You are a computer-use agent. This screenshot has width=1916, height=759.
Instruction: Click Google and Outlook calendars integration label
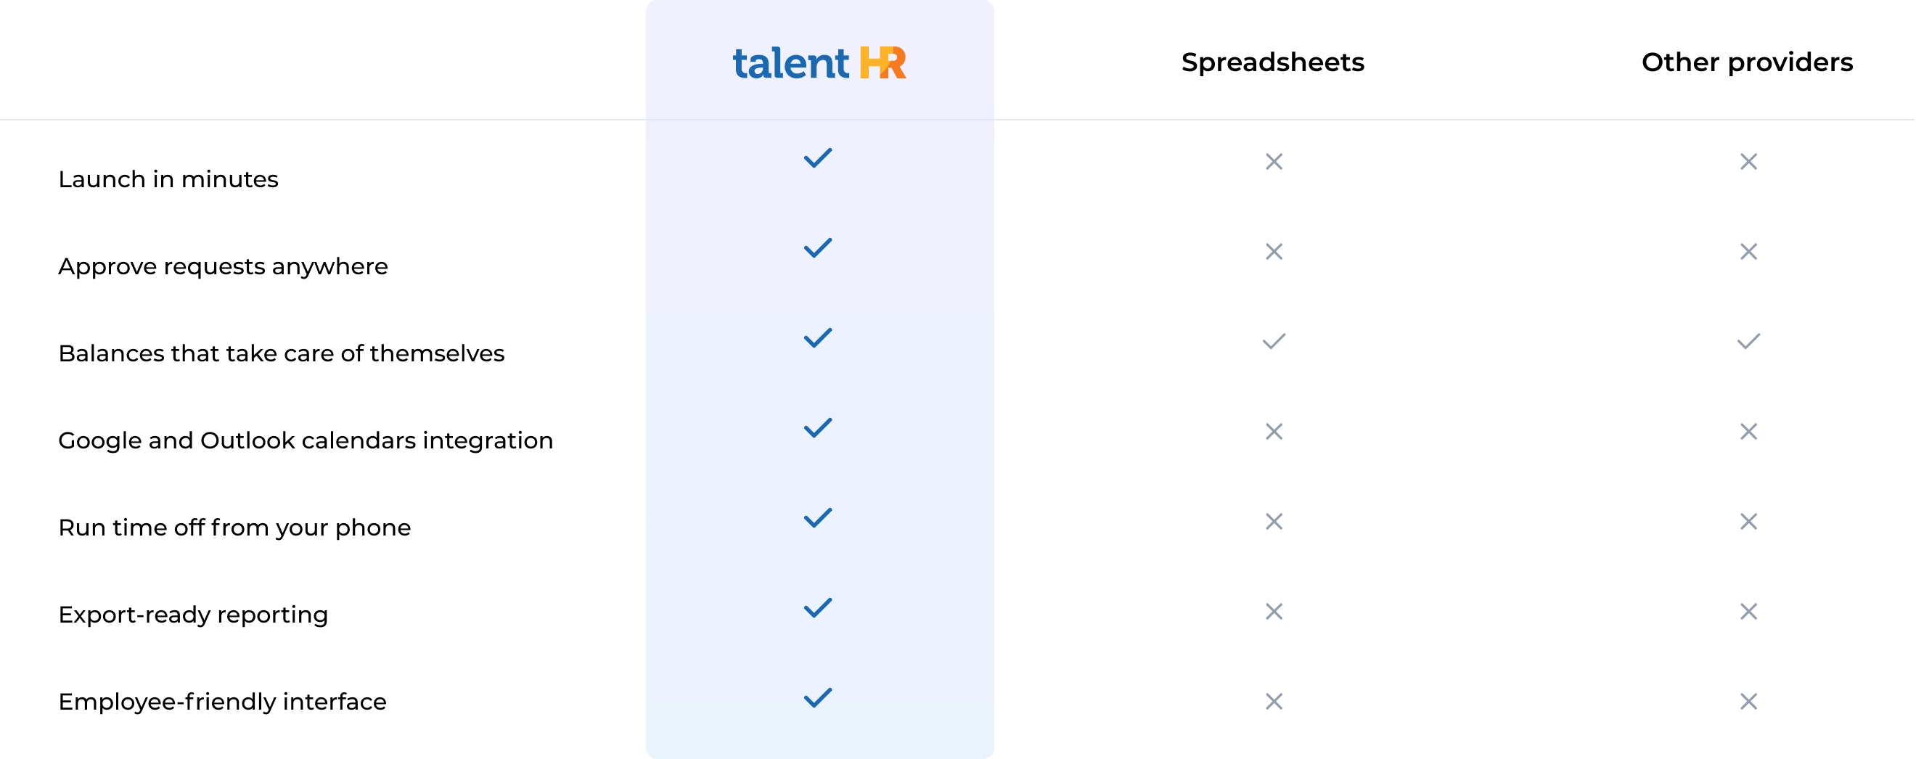click(305, 440)
